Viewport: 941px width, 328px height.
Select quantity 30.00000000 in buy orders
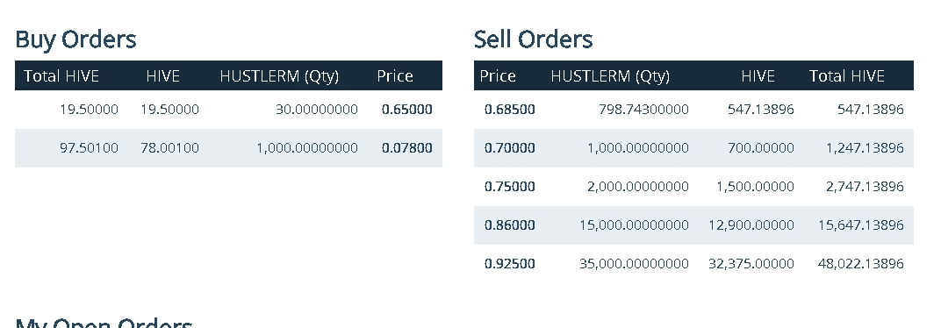point(317,109)
